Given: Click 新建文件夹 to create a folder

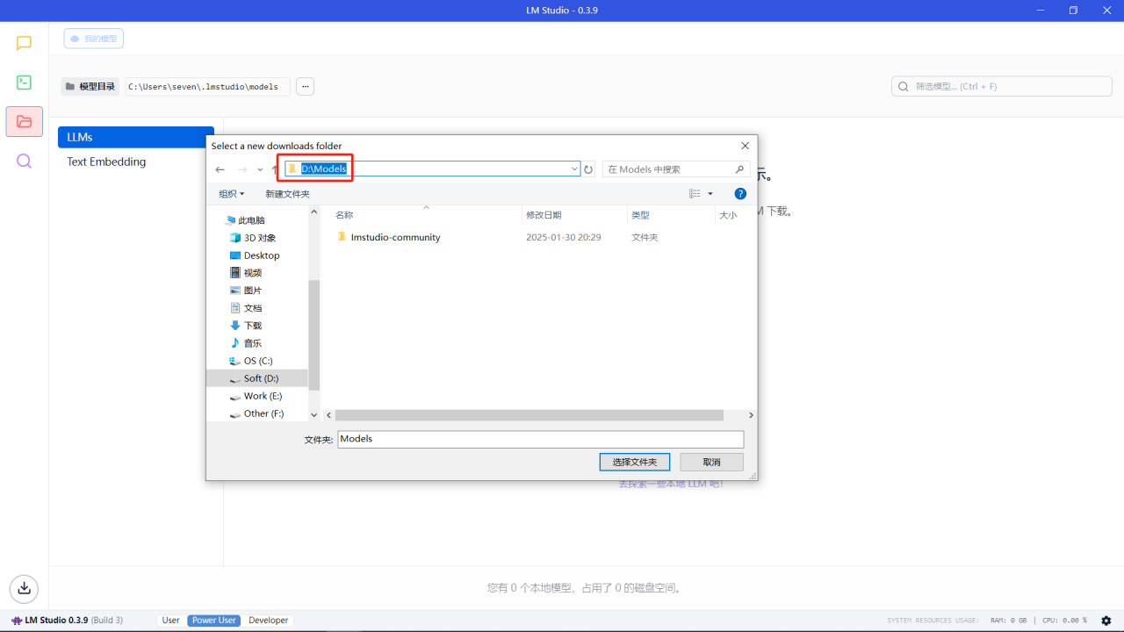Looking at the screenshot, I should coord(287,194).
